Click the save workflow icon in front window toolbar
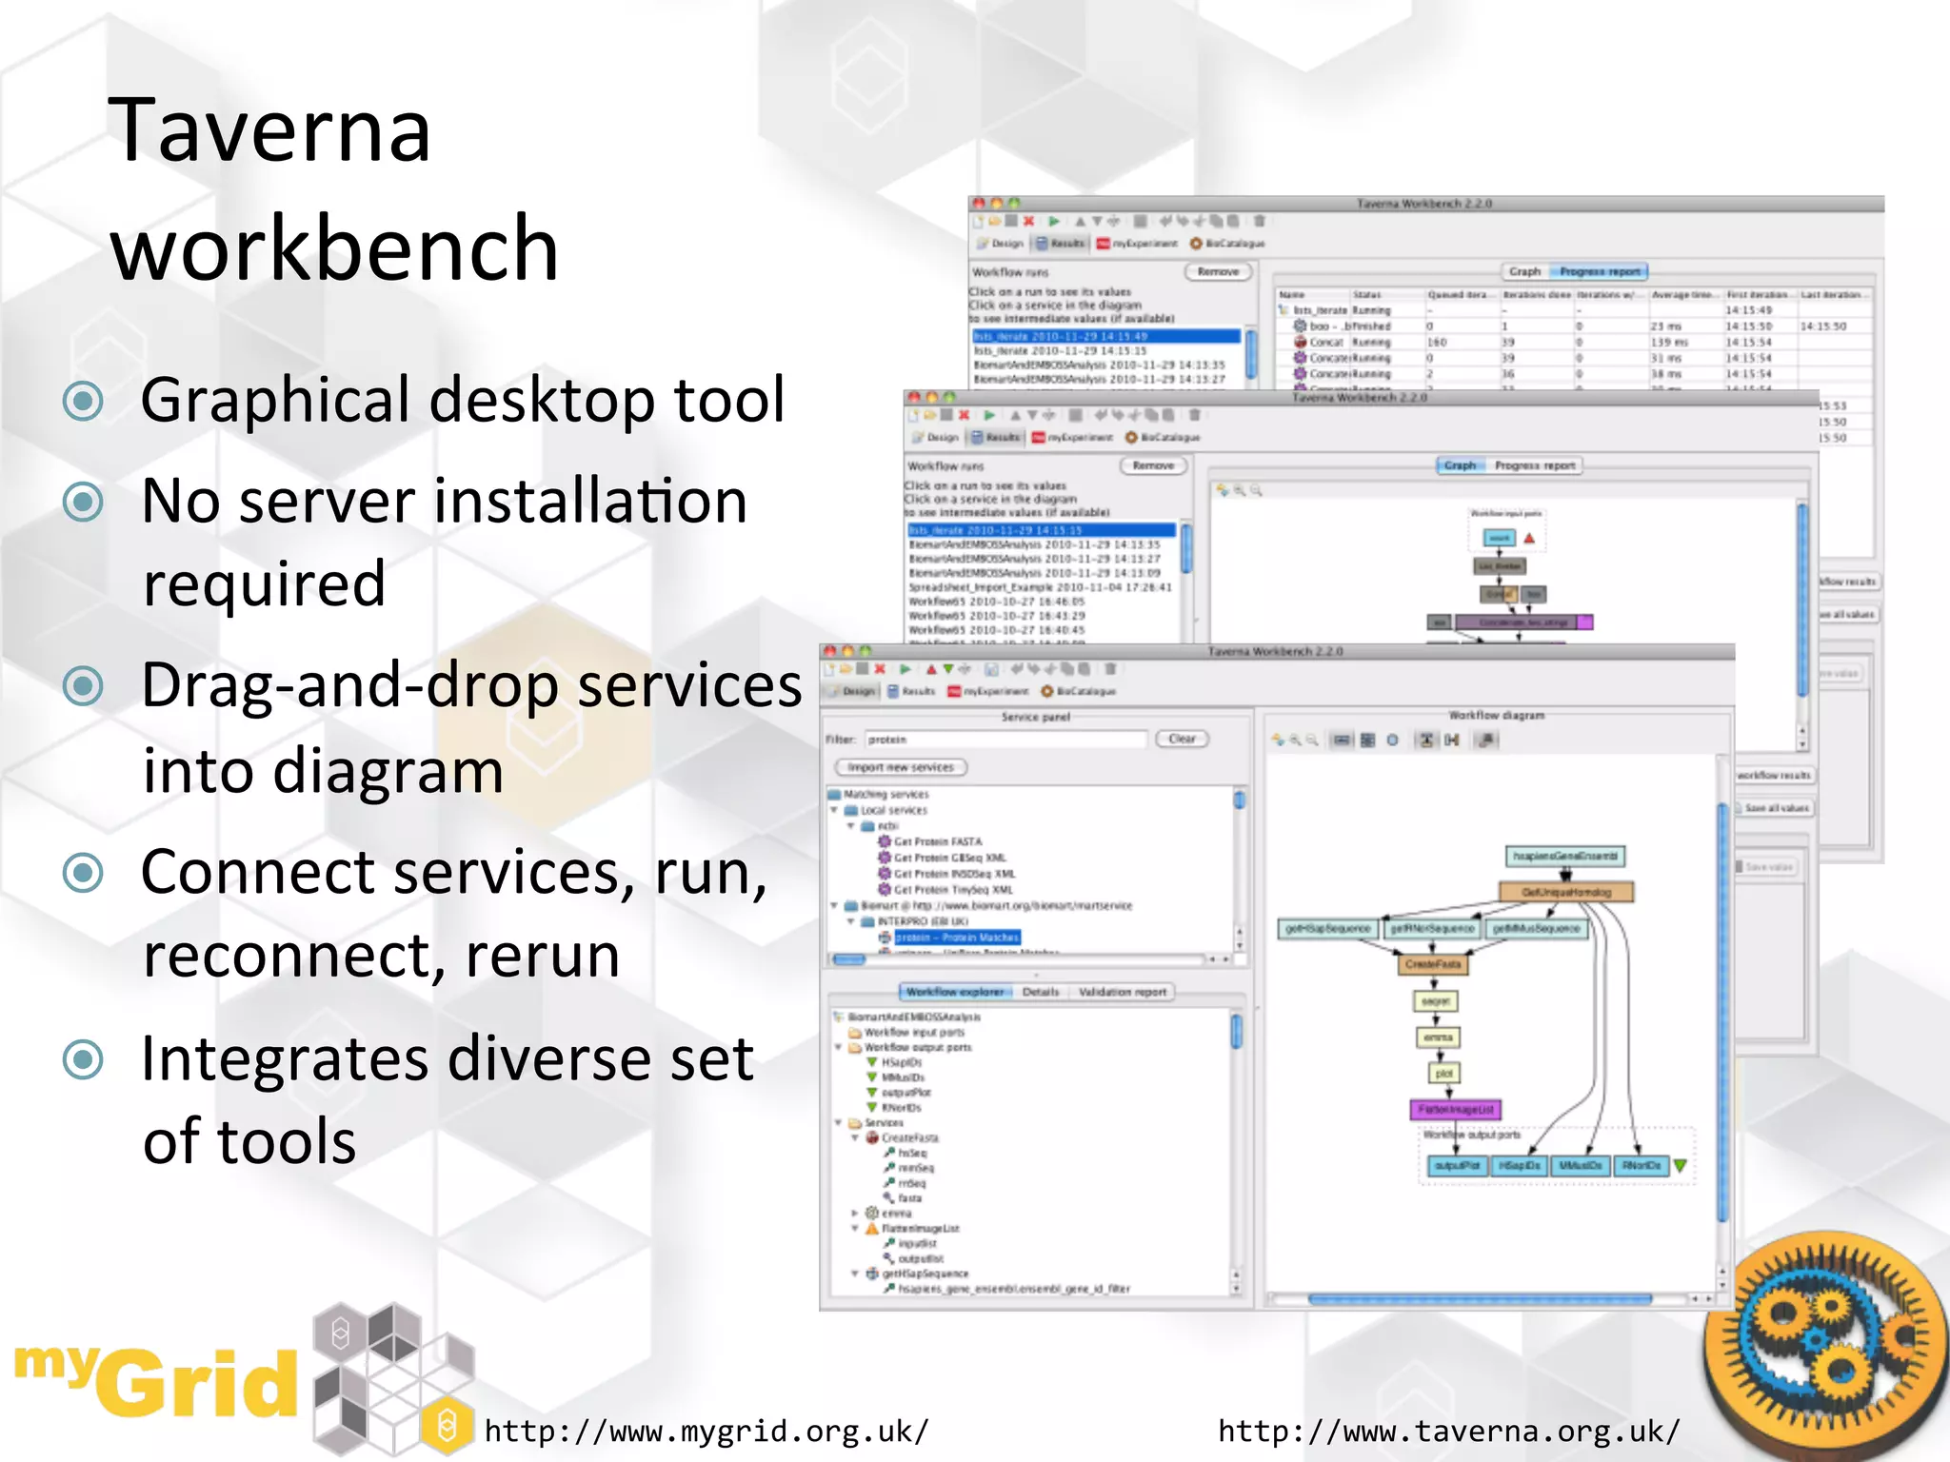The image size is (1950, 1462). click(x=863, y=669)
